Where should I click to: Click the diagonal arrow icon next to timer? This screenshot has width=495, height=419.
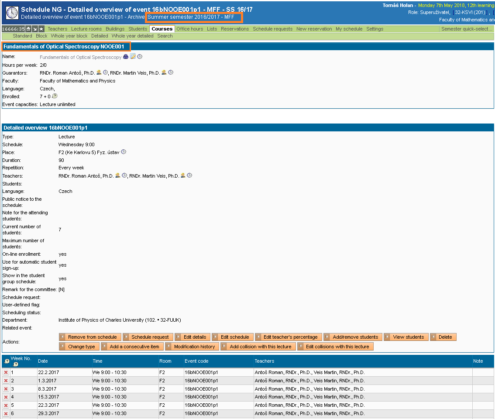(35, 29)
